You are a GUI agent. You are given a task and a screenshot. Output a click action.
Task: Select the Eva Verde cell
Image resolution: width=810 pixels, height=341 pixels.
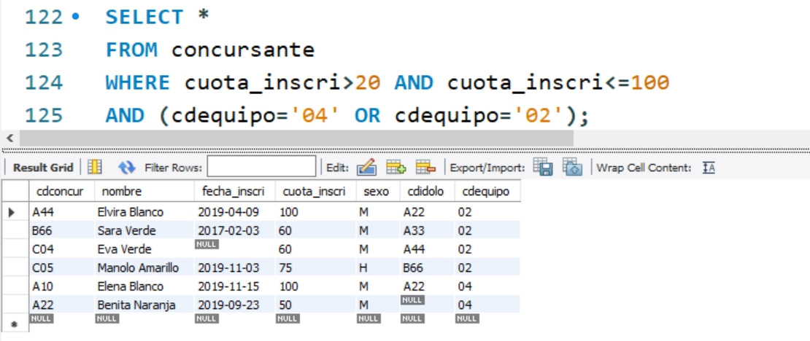pyautogui.click(x=144, y=249)
